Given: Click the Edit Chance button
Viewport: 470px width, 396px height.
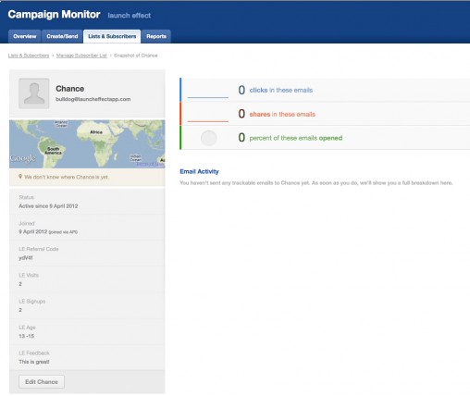Looking at the screenshot, I should point(42,382).
